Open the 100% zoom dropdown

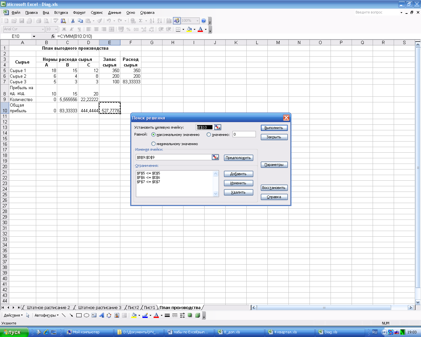(197, 21)
